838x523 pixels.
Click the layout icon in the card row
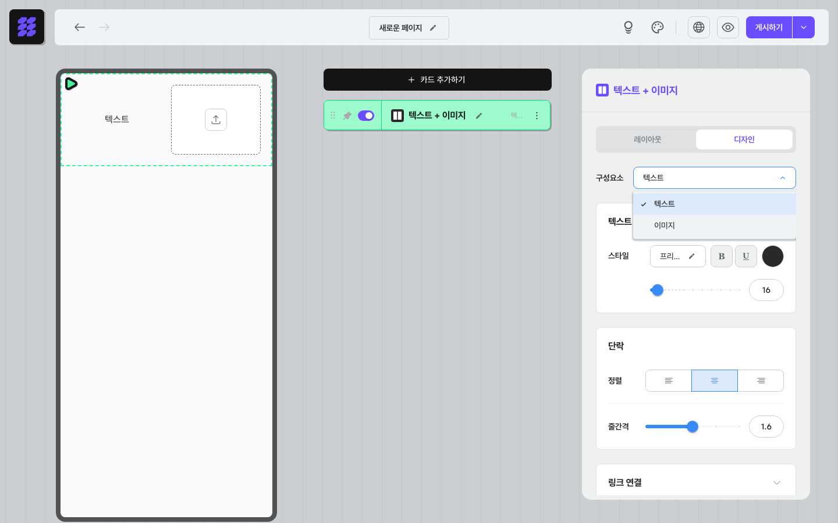coord(397,116)
